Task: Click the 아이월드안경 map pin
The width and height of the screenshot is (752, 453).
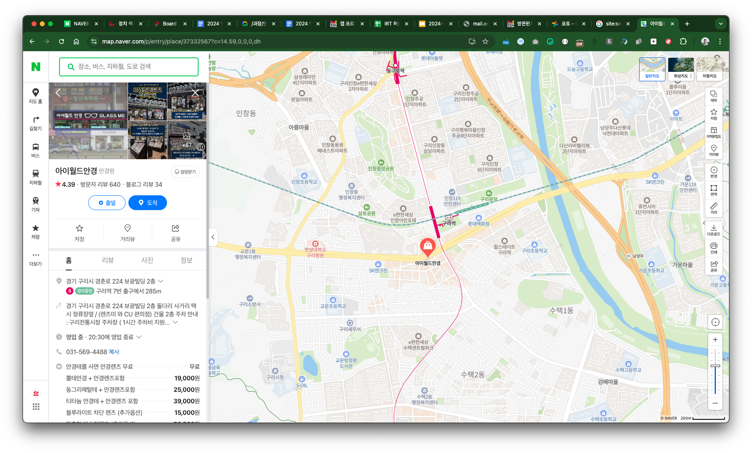Action: point(427,247)
